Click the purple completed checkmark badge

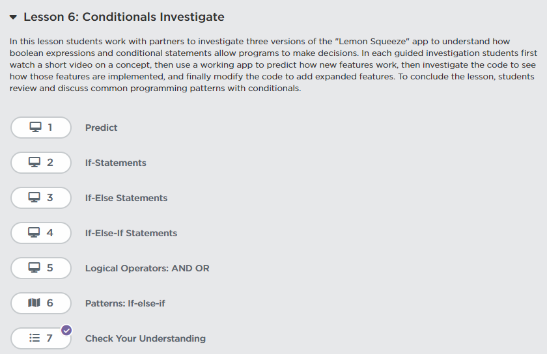pyautogui.click(x=66, y=330)
